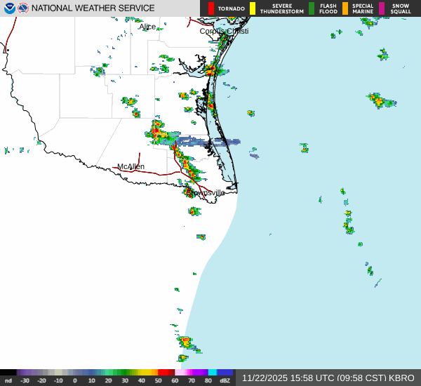The width and height of the screenshot is (421, 386).
Task: Select the Flash Flood legend label
Action: (328, 8)
